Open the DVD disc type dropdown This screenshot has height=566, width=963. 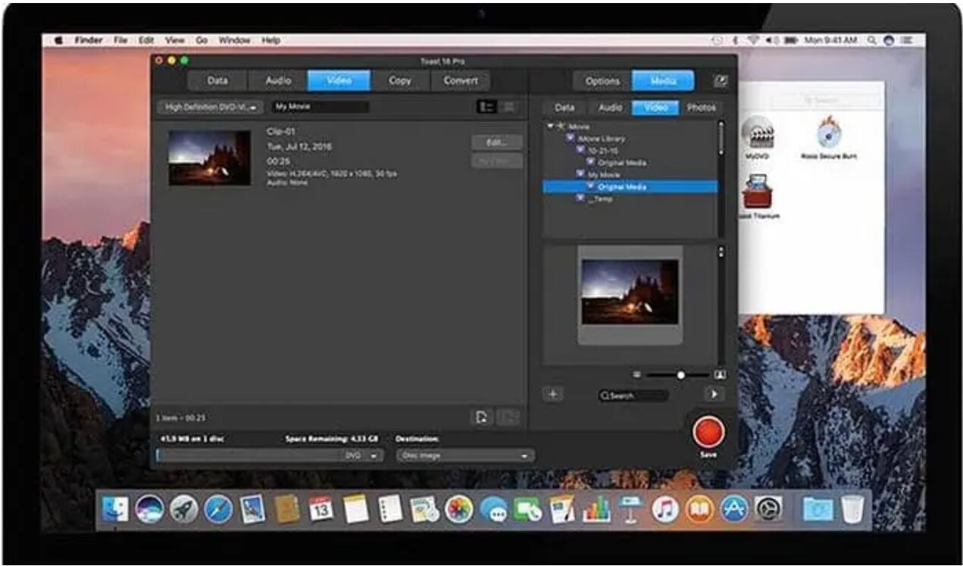(362, 455)
